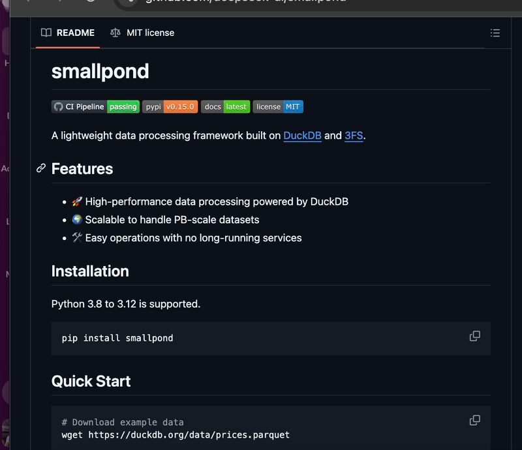Screen dimensions: 522x450
Task: Follow the 3FS link
Action: click(354, 136)
